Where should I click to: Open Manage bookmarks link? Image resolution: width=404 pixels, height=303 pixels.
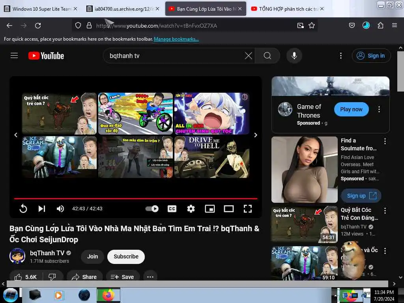(176, 39)
